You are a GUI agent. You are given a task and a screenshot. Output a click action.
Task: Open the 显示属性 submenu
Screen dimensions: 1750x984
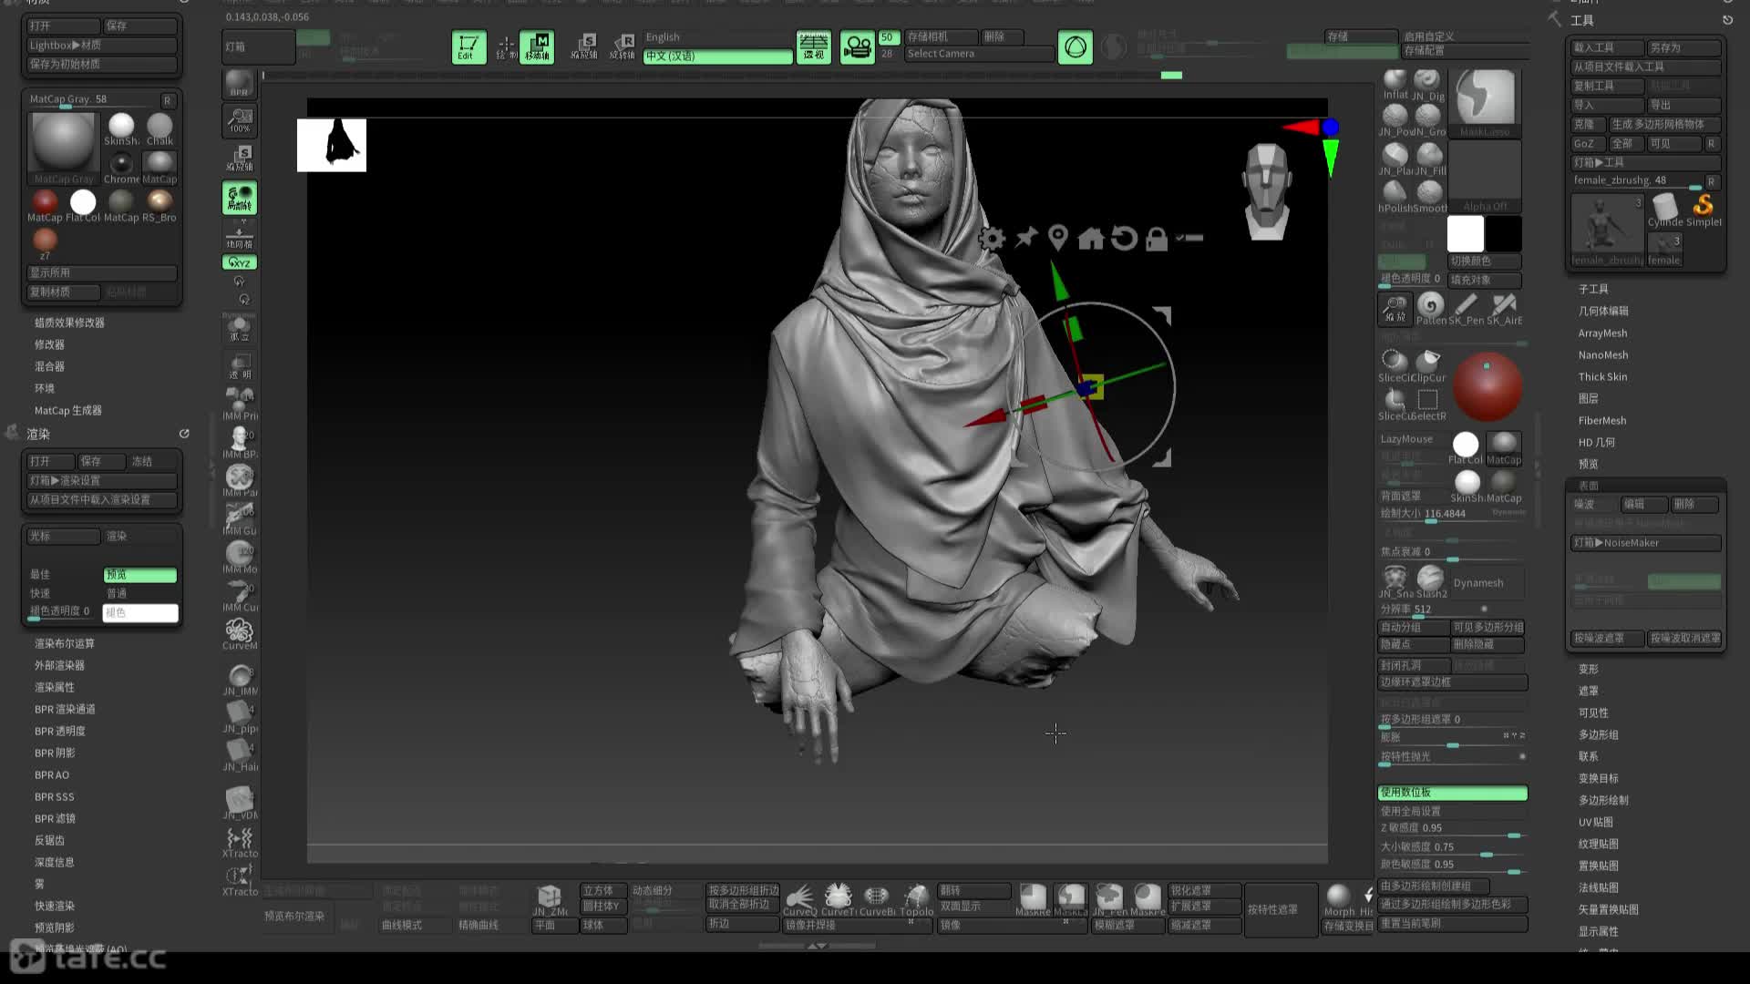click(x=1598, y=932)
